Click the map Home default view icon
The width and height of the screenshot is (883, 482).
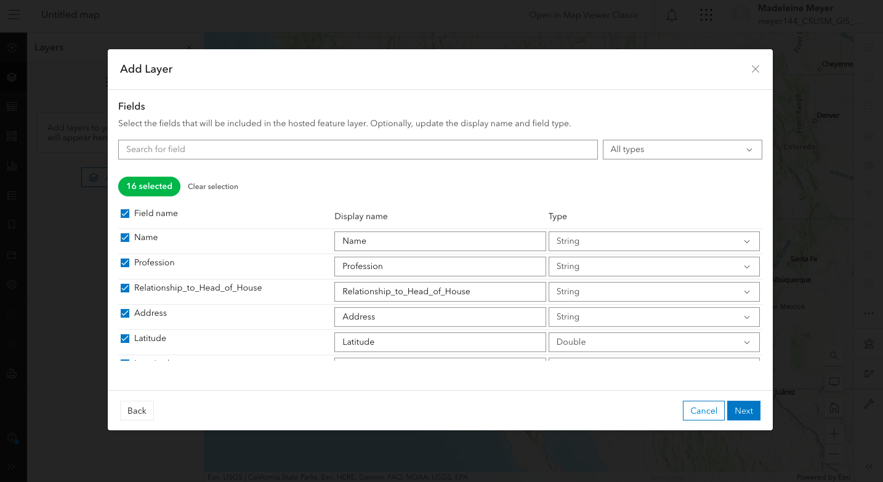point(834,408)
